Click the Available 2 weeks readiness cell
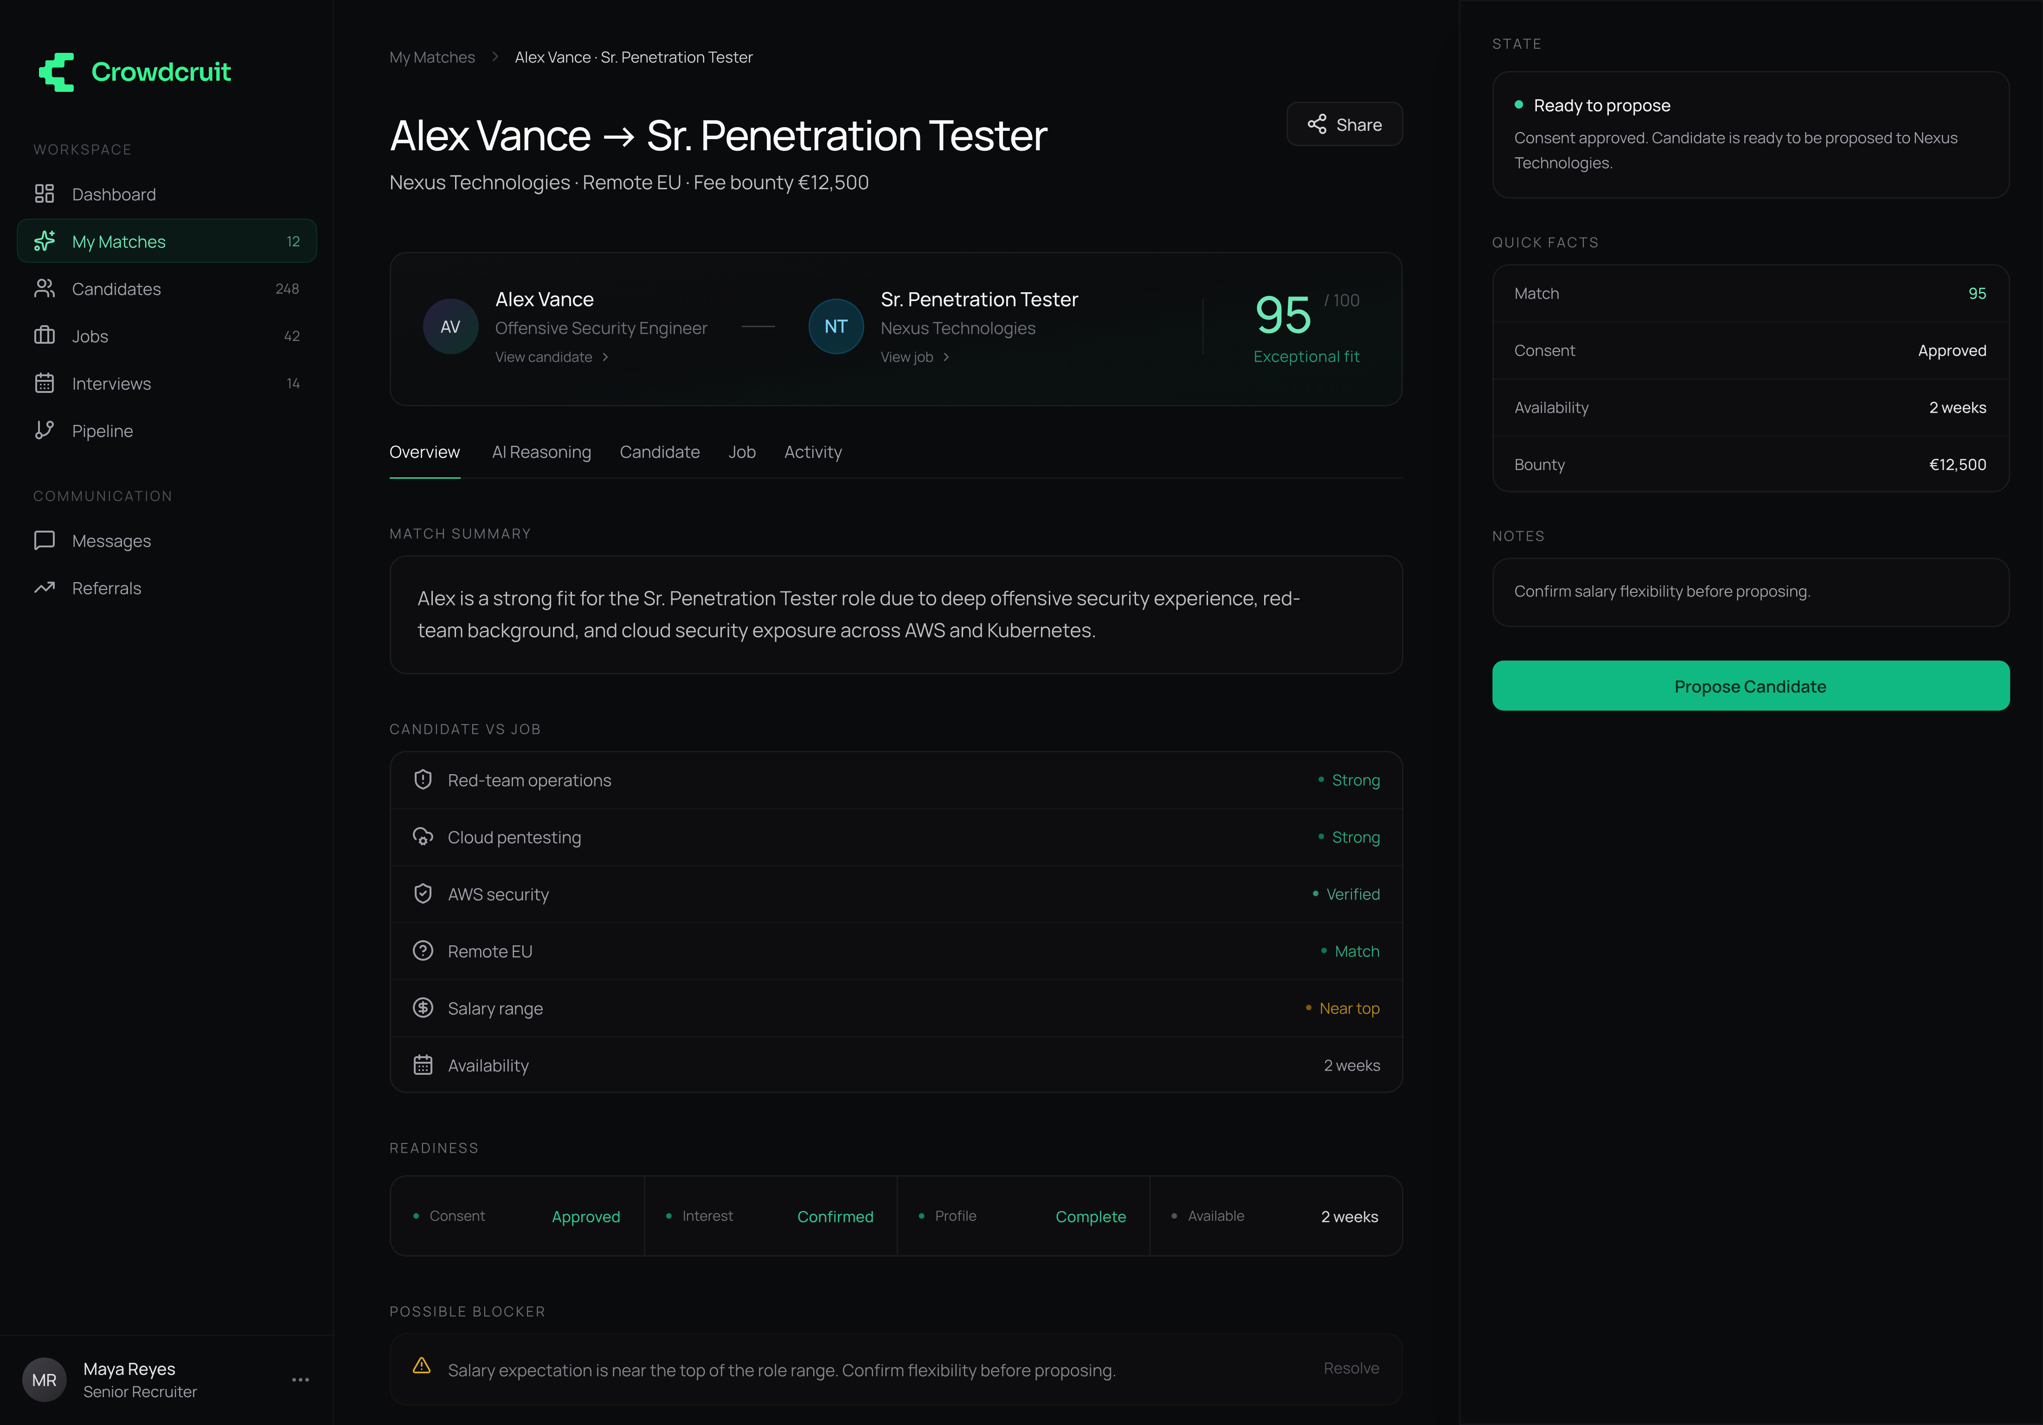This screenshot has width=2043, height=1425. [1276, 1216]
